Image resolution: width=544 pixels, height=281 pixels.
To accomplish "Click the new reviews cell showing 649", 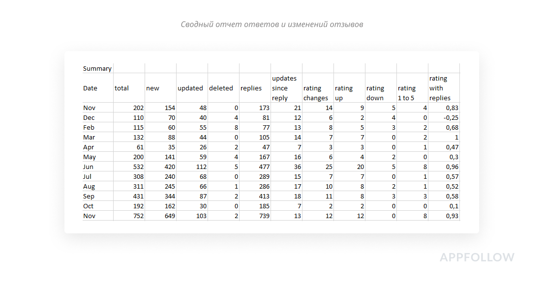I will (168, 216).
